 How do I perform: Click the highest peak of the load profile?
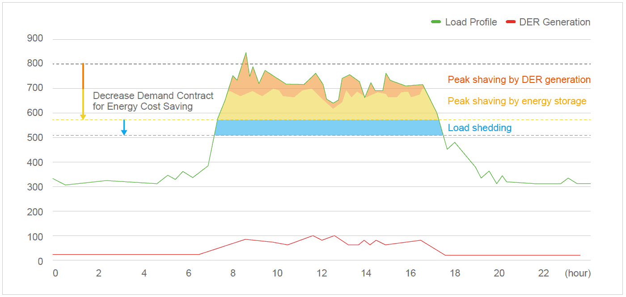point(246,53)
